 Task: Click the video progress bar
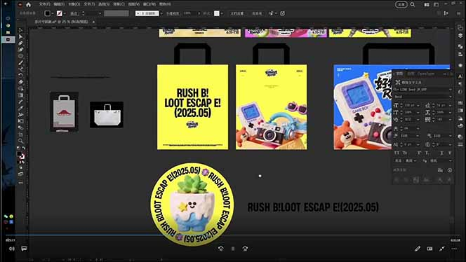[x=233, y=235]
